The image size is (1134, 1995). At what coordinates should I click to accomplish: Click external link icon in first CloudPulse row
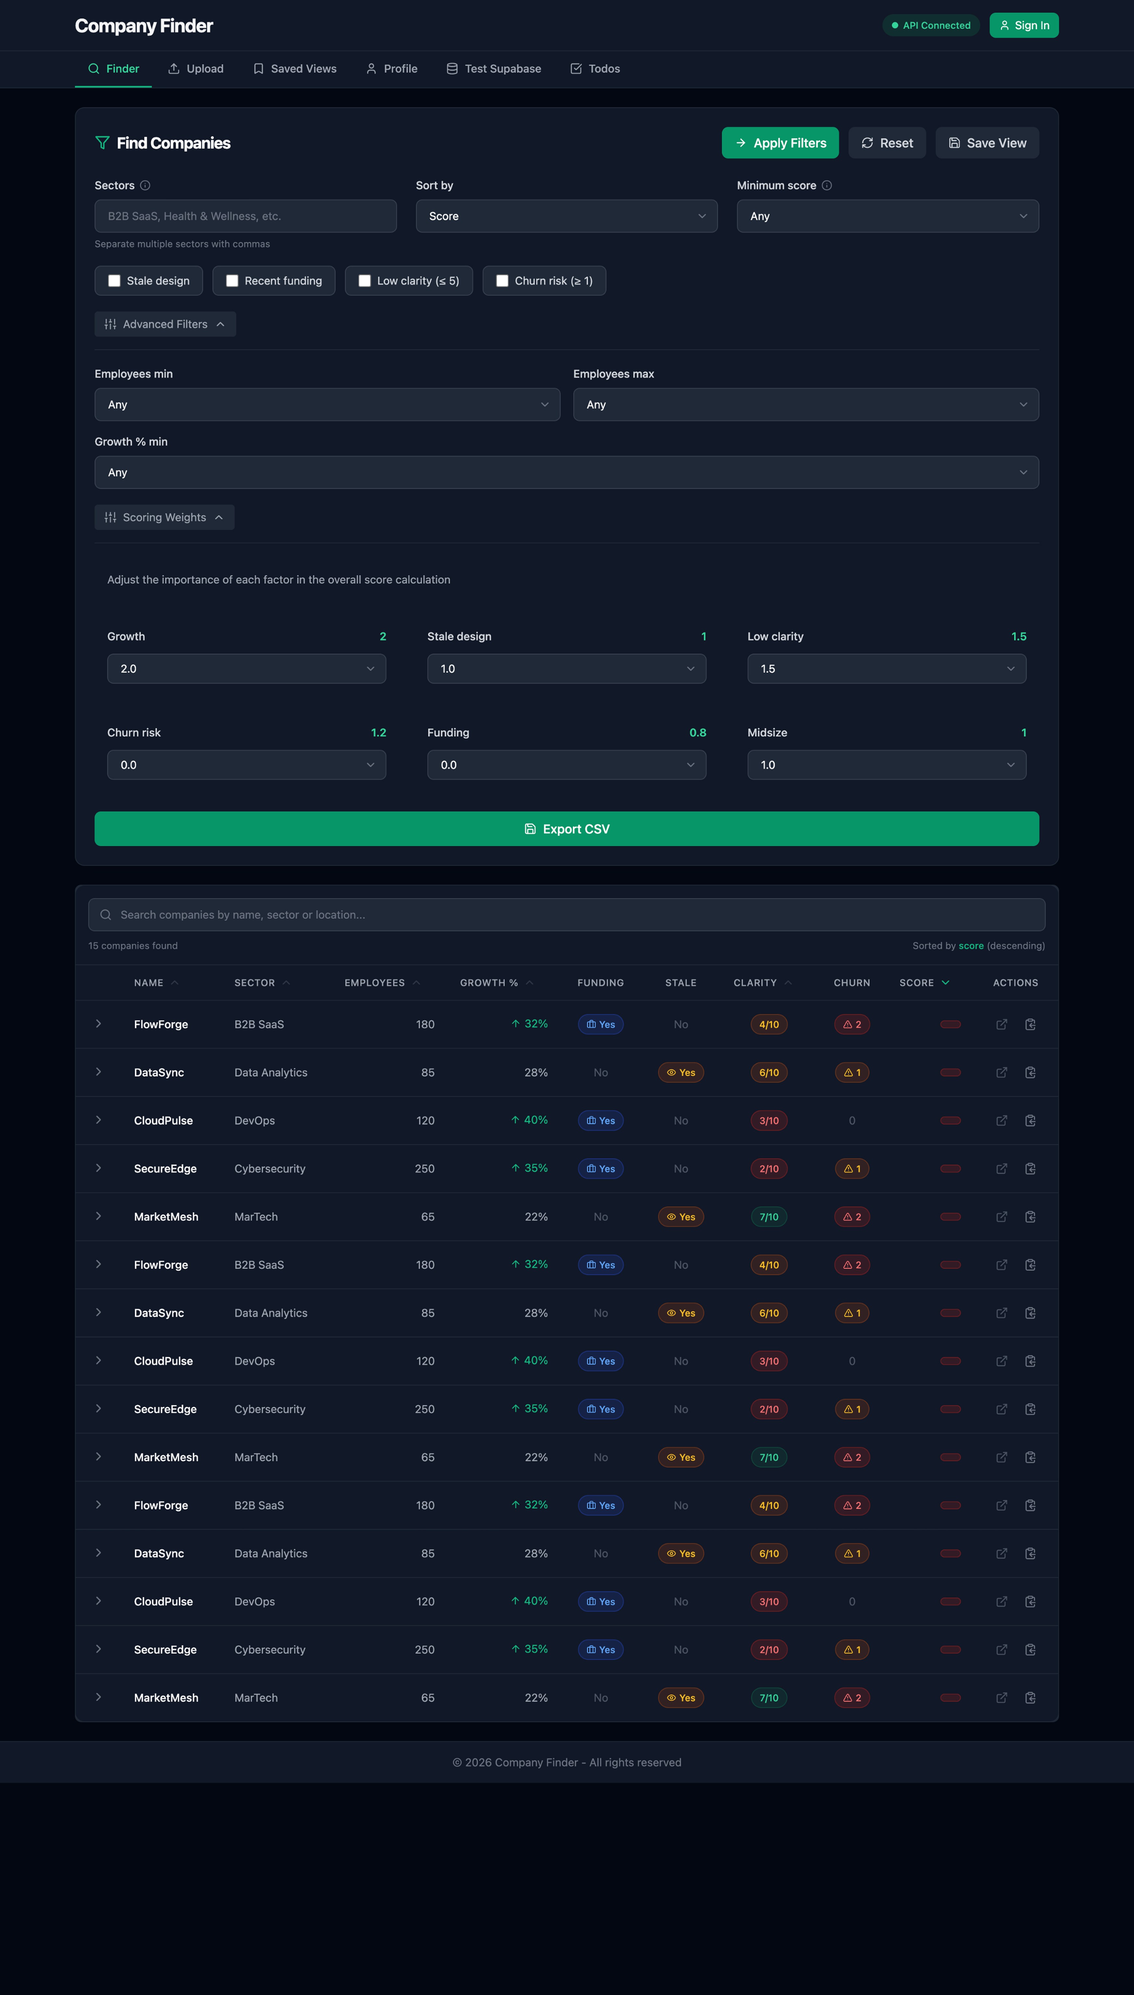coord(1002,1121)
